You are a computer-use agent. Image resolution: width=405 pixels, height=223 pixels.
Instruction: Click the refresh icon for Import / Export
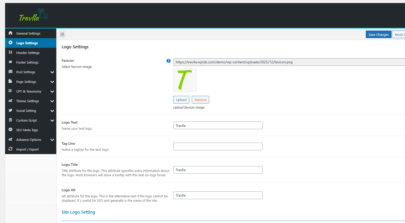[x=10, y=149]
